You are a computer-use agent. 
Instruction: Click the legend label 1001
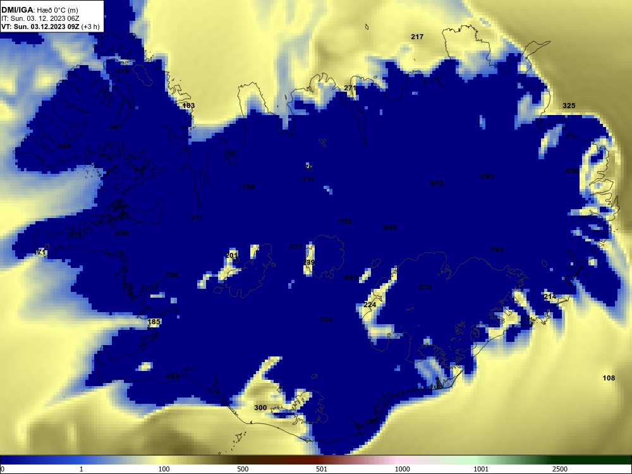(x=481, y=469)
